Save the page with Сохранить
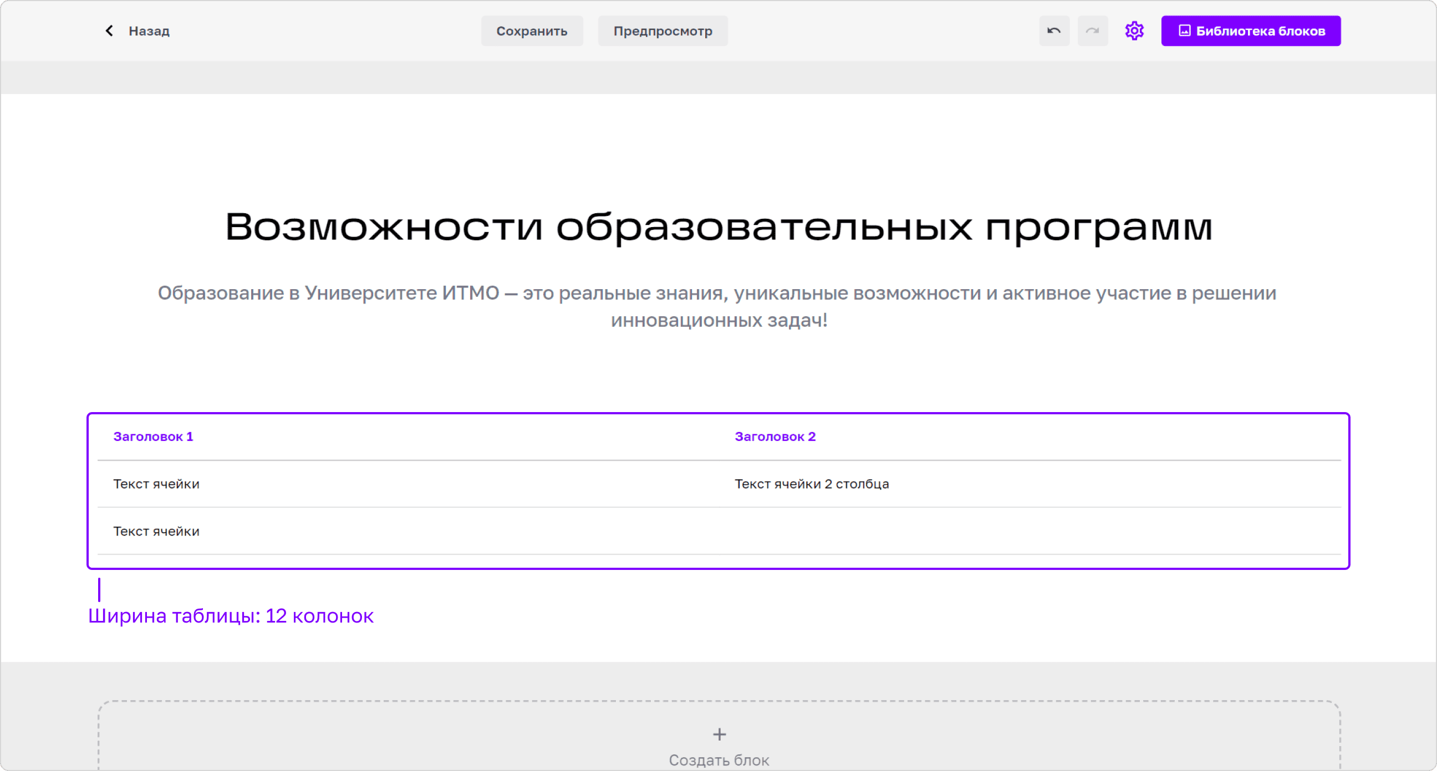 (532, 31)
